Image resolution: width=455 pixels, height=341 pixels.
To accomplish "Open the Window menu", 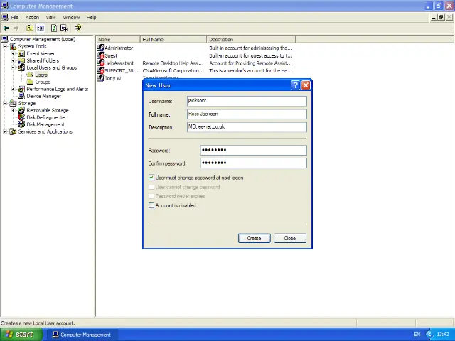I will point(71,17).
